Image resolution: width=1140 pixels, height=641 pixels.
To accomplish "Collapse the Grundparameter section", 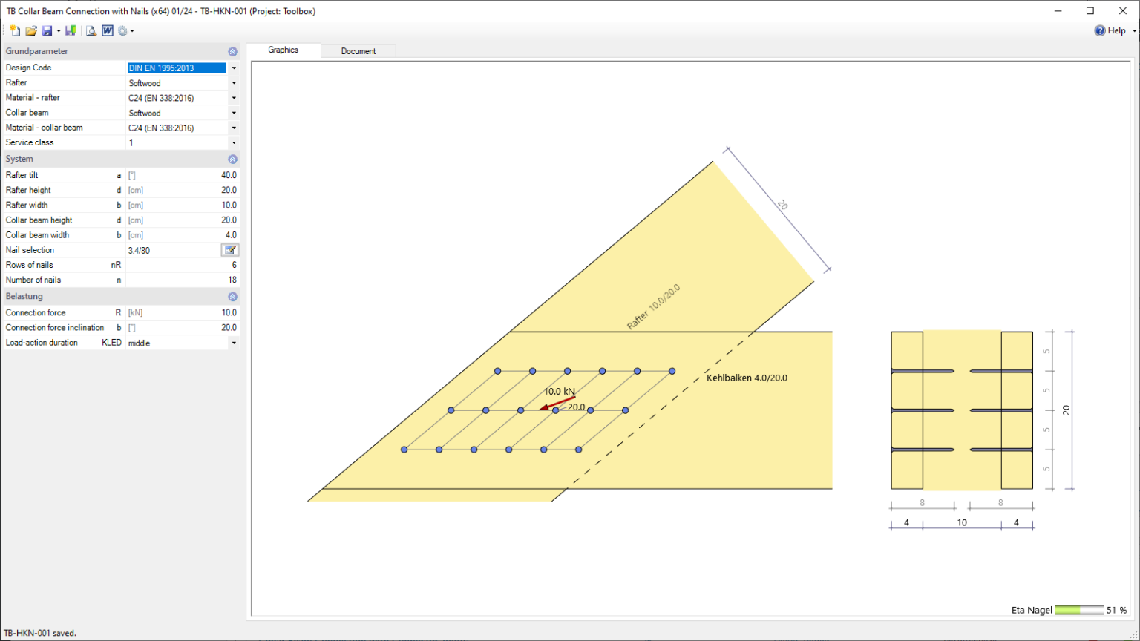I will click(232, 52).
